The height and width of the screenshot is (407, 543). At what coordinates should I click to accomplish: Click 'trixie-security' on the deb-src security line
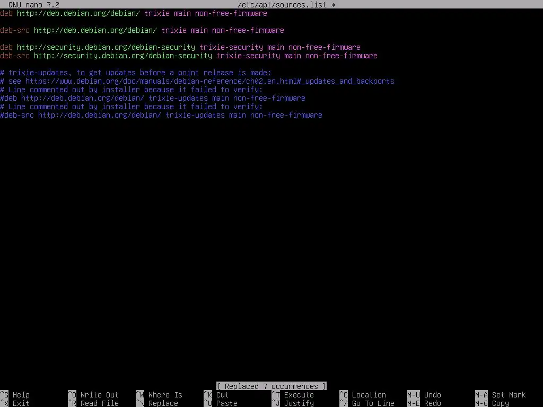248,56
